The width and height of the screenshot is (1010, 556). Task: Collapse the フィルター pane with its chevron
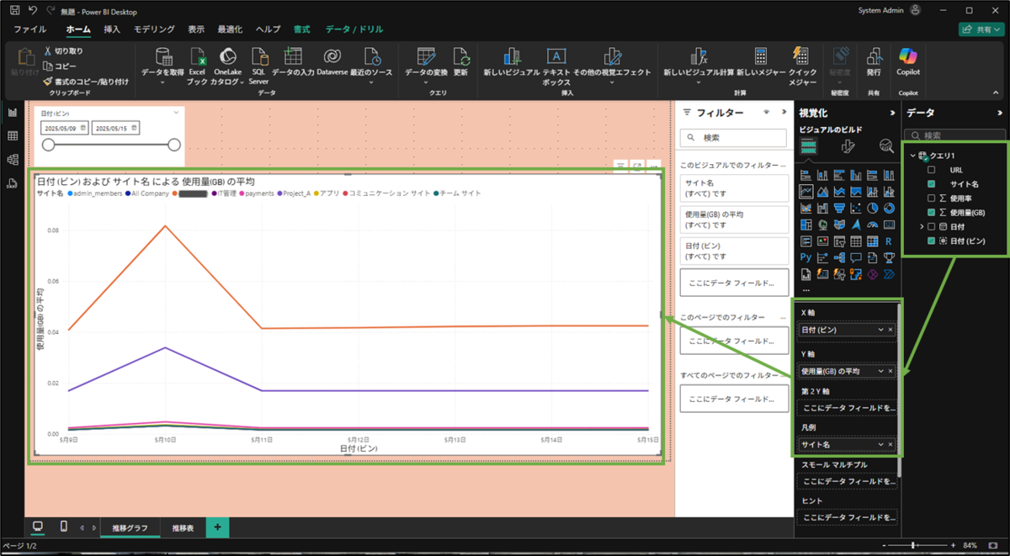783,112
